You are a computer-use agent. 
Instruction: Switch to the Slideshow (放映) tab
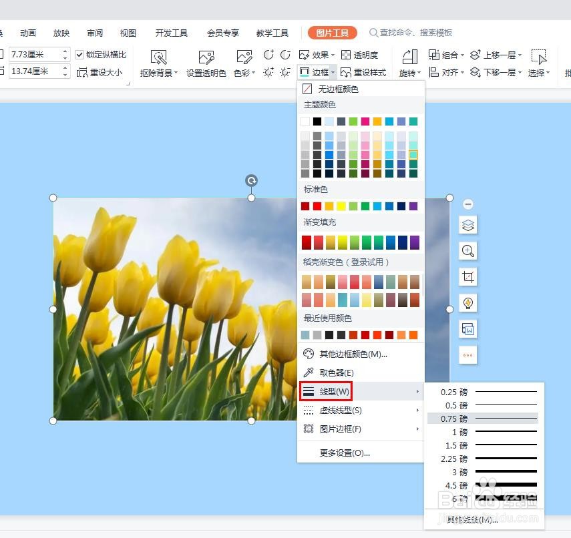61,33
